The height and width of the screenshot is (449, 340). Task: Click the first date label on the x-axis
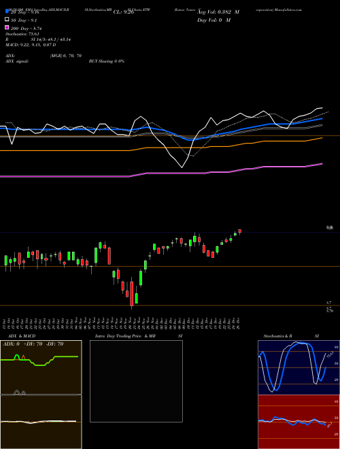pyautogui.click(x=5, y=324)
